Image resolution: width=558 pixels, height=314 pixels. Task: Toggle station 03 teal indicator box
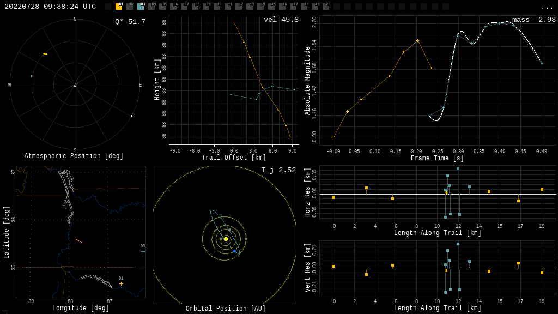(x=141, y=7)
